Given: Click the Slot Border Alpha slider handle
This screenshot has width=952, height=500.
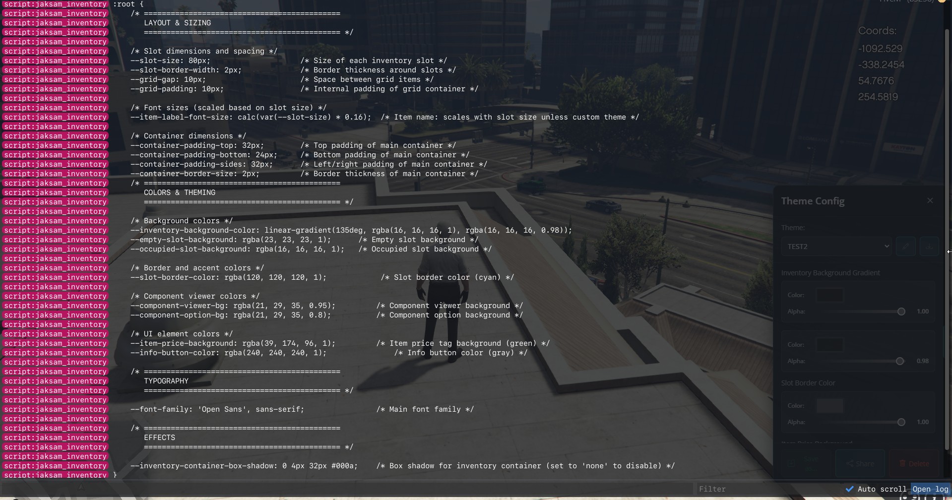Looking at the screenshot, I should [901, 422].
